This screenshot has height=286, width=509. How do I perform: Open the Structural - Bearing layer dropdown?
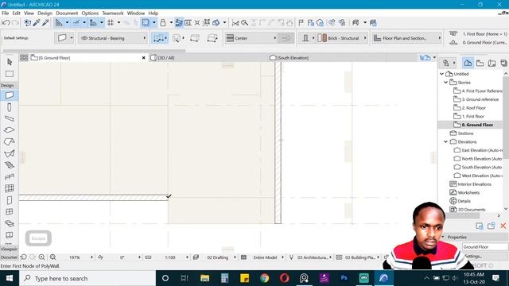point(113,38)
